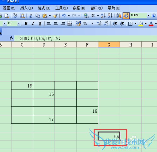Expand the Fill Color palette arrow
Image resolution: width=157 pixels, height=152 pixels.
[x=146, y=24]
